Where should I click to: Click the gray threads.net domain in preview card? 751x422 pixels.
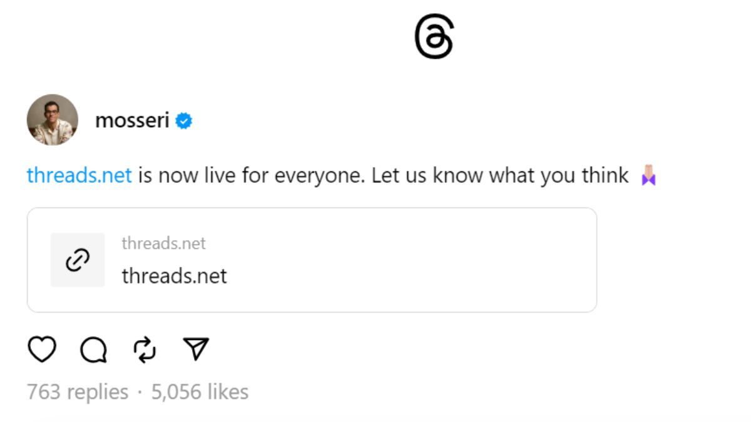coord(163,243)
